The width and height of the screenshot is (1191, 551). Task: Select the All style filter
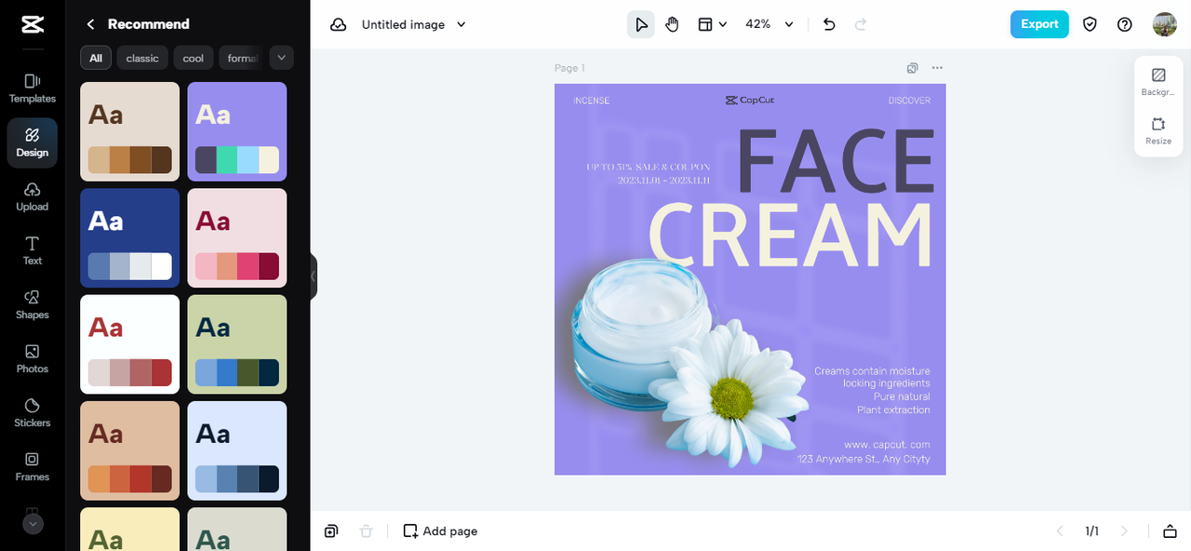96,58
